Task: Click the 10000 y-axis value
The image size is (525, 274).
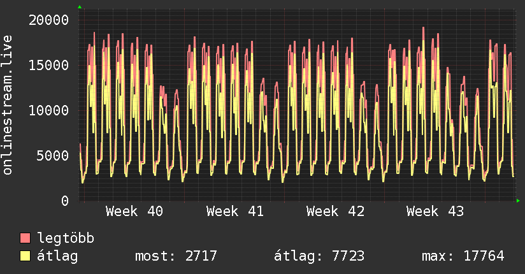Action: [48, 110]
